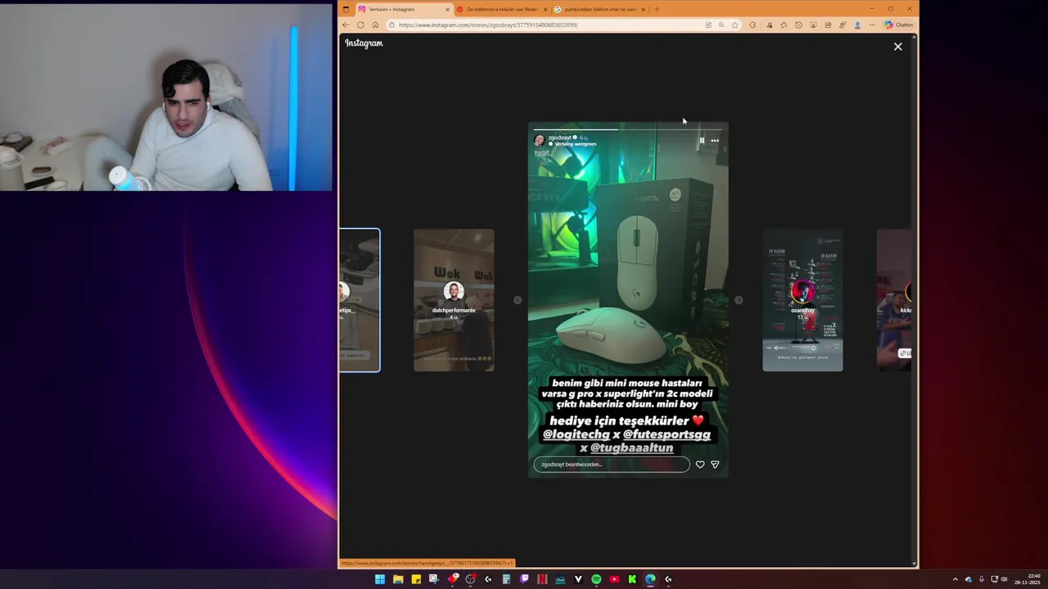Open the clock showing 22:40
Viewport: 1048px width, 589px height.
pyautogui.click(x=1028, y=579)
